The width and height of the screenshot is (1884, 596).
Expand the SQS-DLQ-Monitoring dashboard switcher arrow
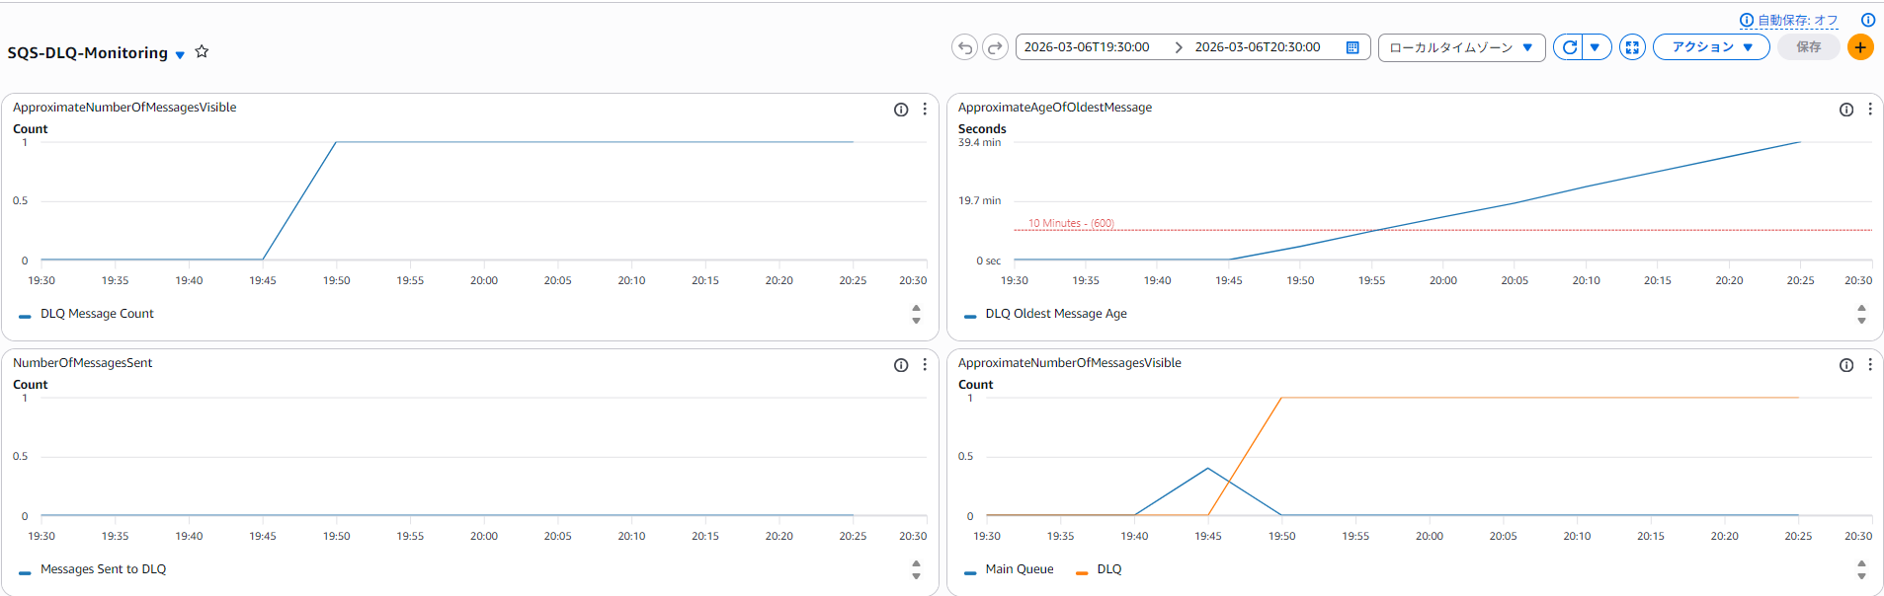[x=180, y=55]
